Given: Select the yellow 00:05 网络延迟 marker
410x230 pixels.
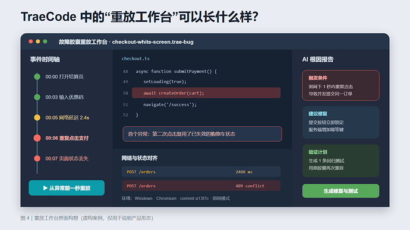Looking at the screenshot, I should tap(37, 117).
